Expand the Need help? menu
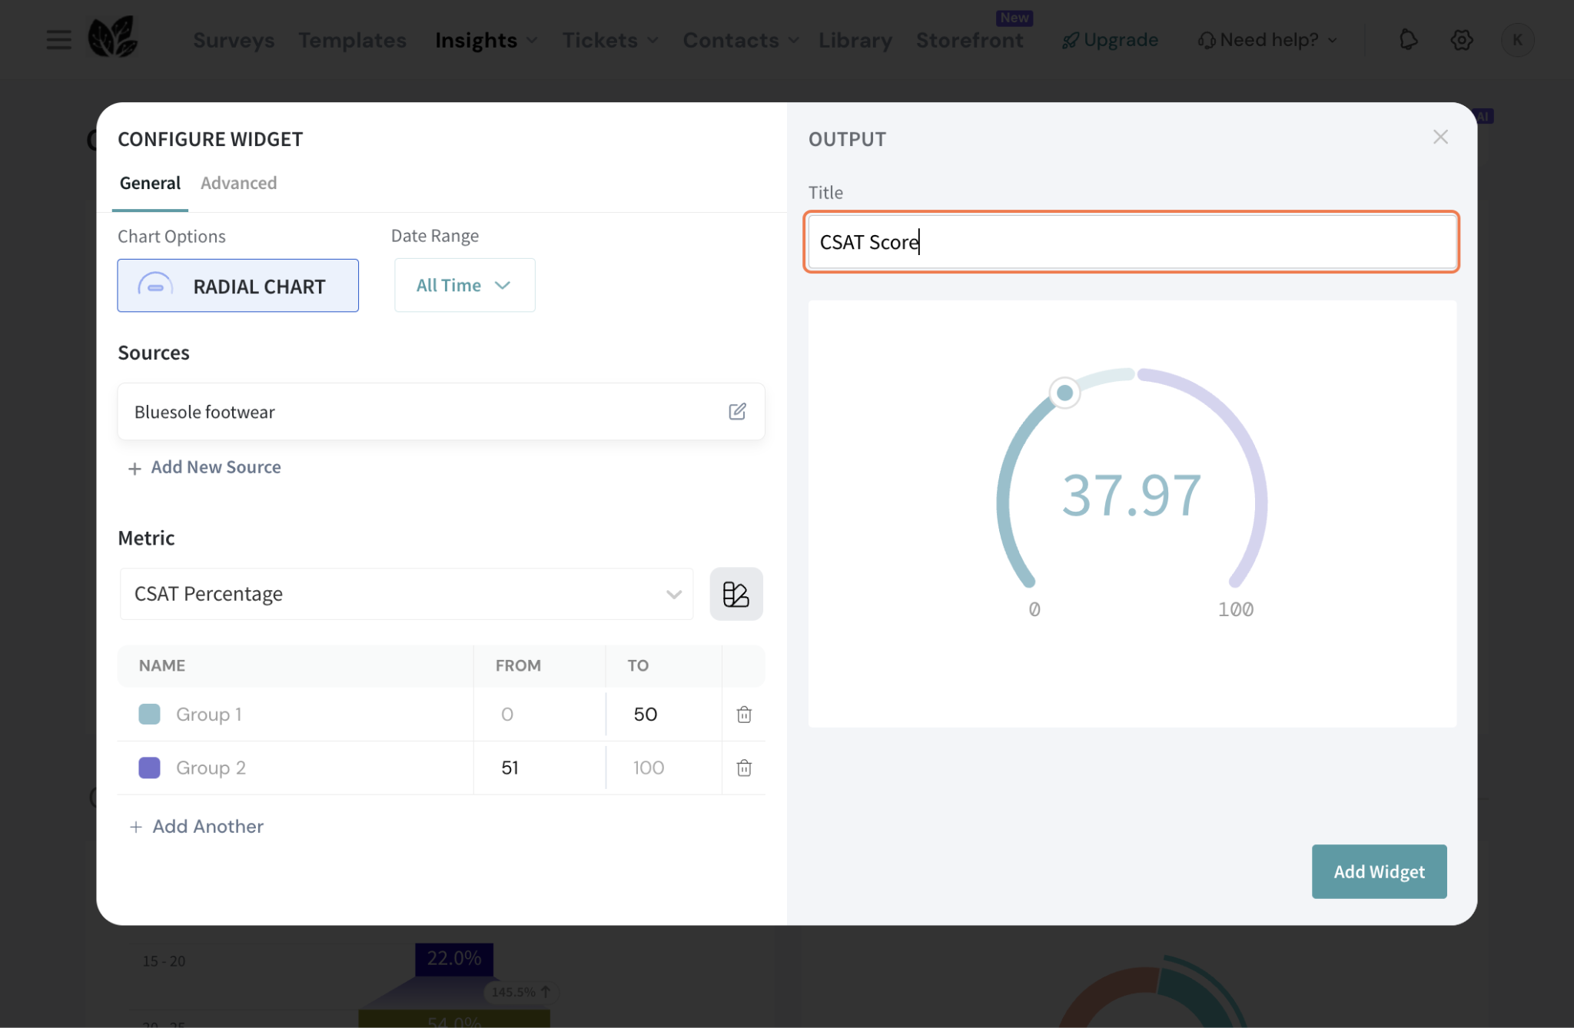This screenshot has height=1028, width=1574. [x=1268, y=40]
